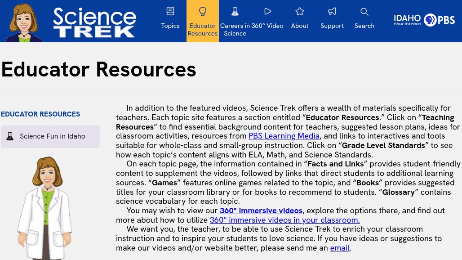Open 360° immersive videos in your classroom link

284,220
